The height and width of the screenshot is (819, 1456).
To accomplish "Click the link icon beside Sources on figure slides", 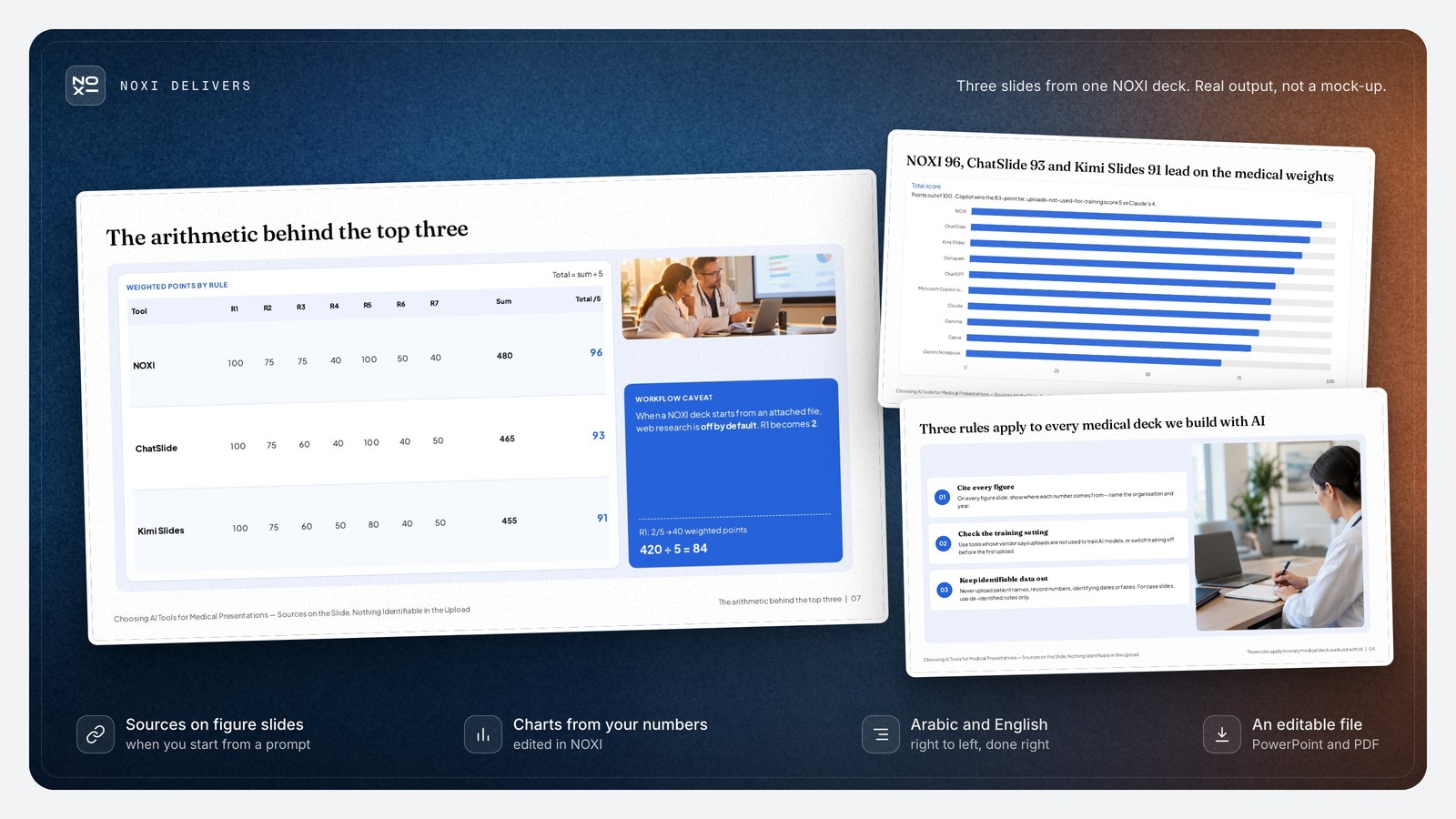I will [x=96, y=734].
